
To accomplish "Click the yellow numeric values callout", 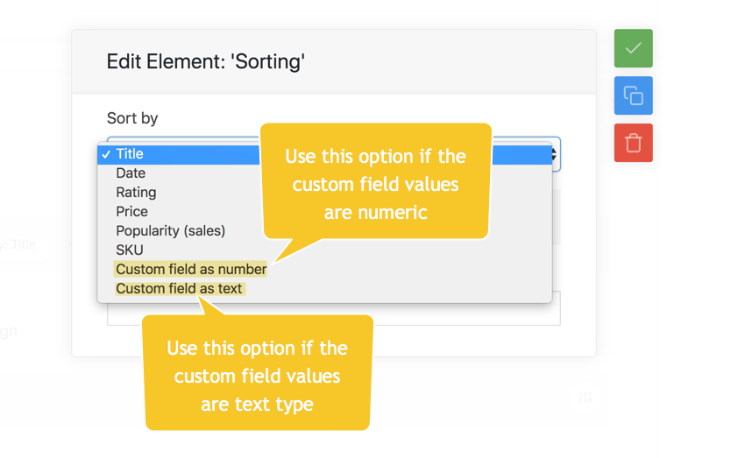I will [x=375, y=183].
